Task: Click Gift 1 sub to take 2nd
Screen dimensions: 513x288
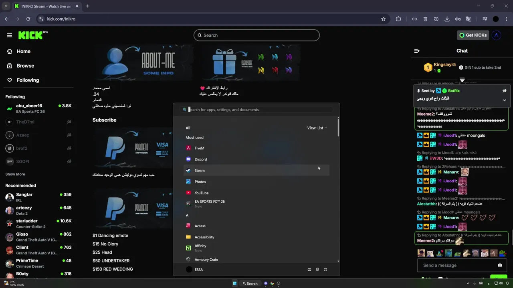Action: pyautogui.click(x=480, y=68)
